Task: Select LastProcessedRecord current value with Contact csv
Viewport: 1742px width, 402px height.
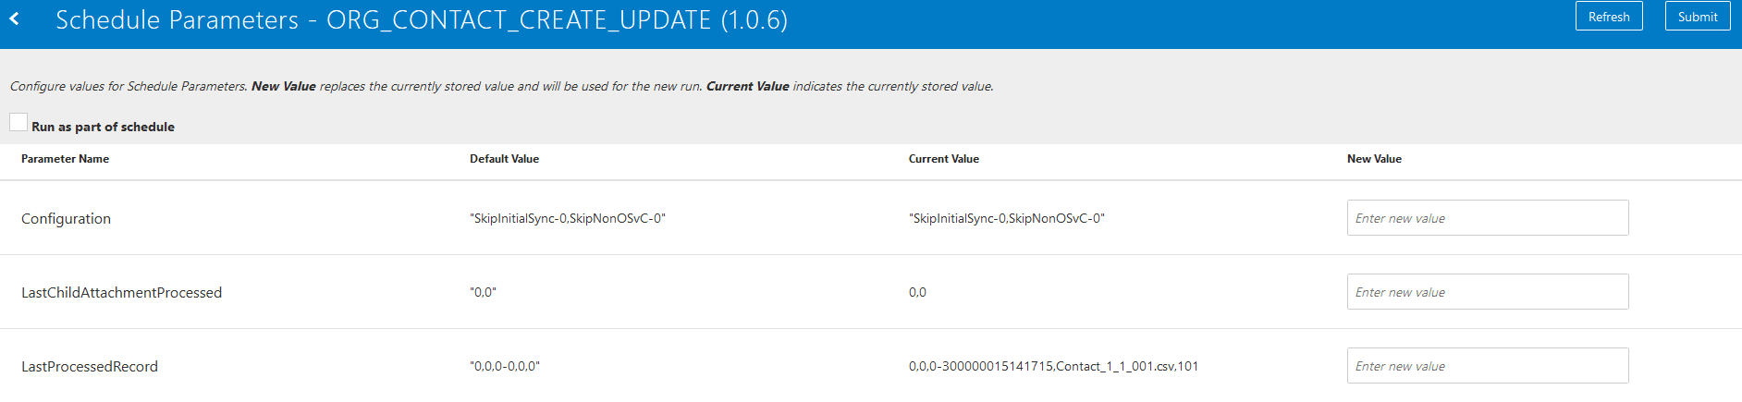Action: click(x=1053, y=367)
